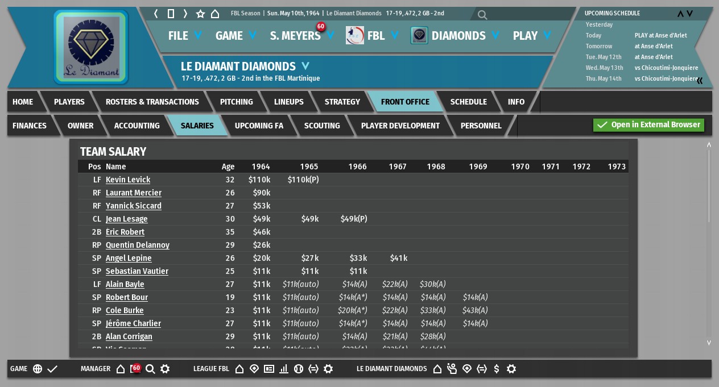This screenshot has width=719, height=387.
Task: Open the STRATEGY tab
Action: click(x=342, y=102)
